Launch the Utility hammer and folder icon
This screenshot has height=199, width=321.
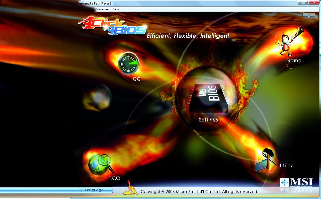pos(265,160)
